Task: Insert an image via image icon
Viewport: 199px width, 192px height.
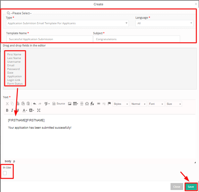Action: tap(70, 104)
